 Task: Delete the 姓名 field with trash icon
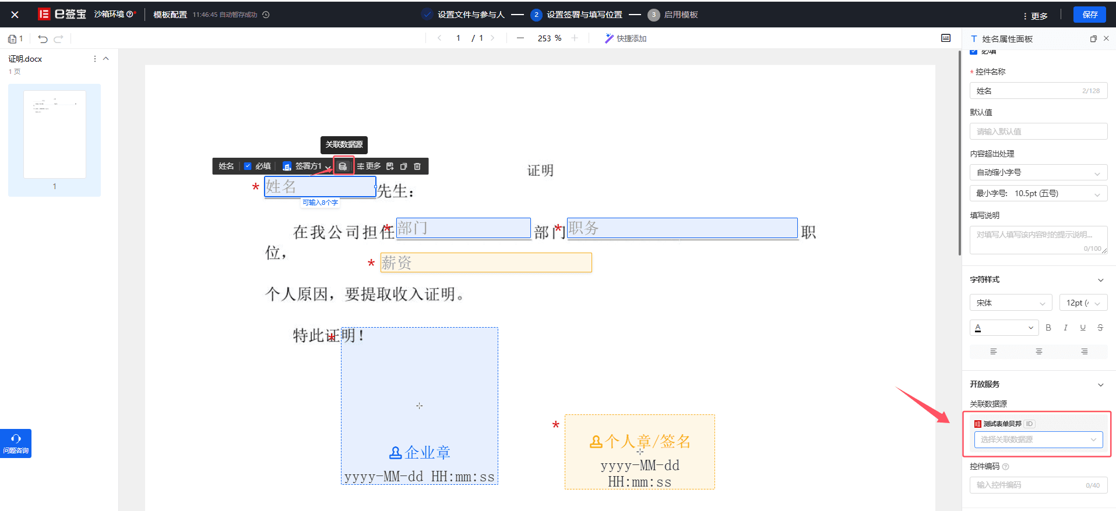pyautogui.click(x=417, y=166)
